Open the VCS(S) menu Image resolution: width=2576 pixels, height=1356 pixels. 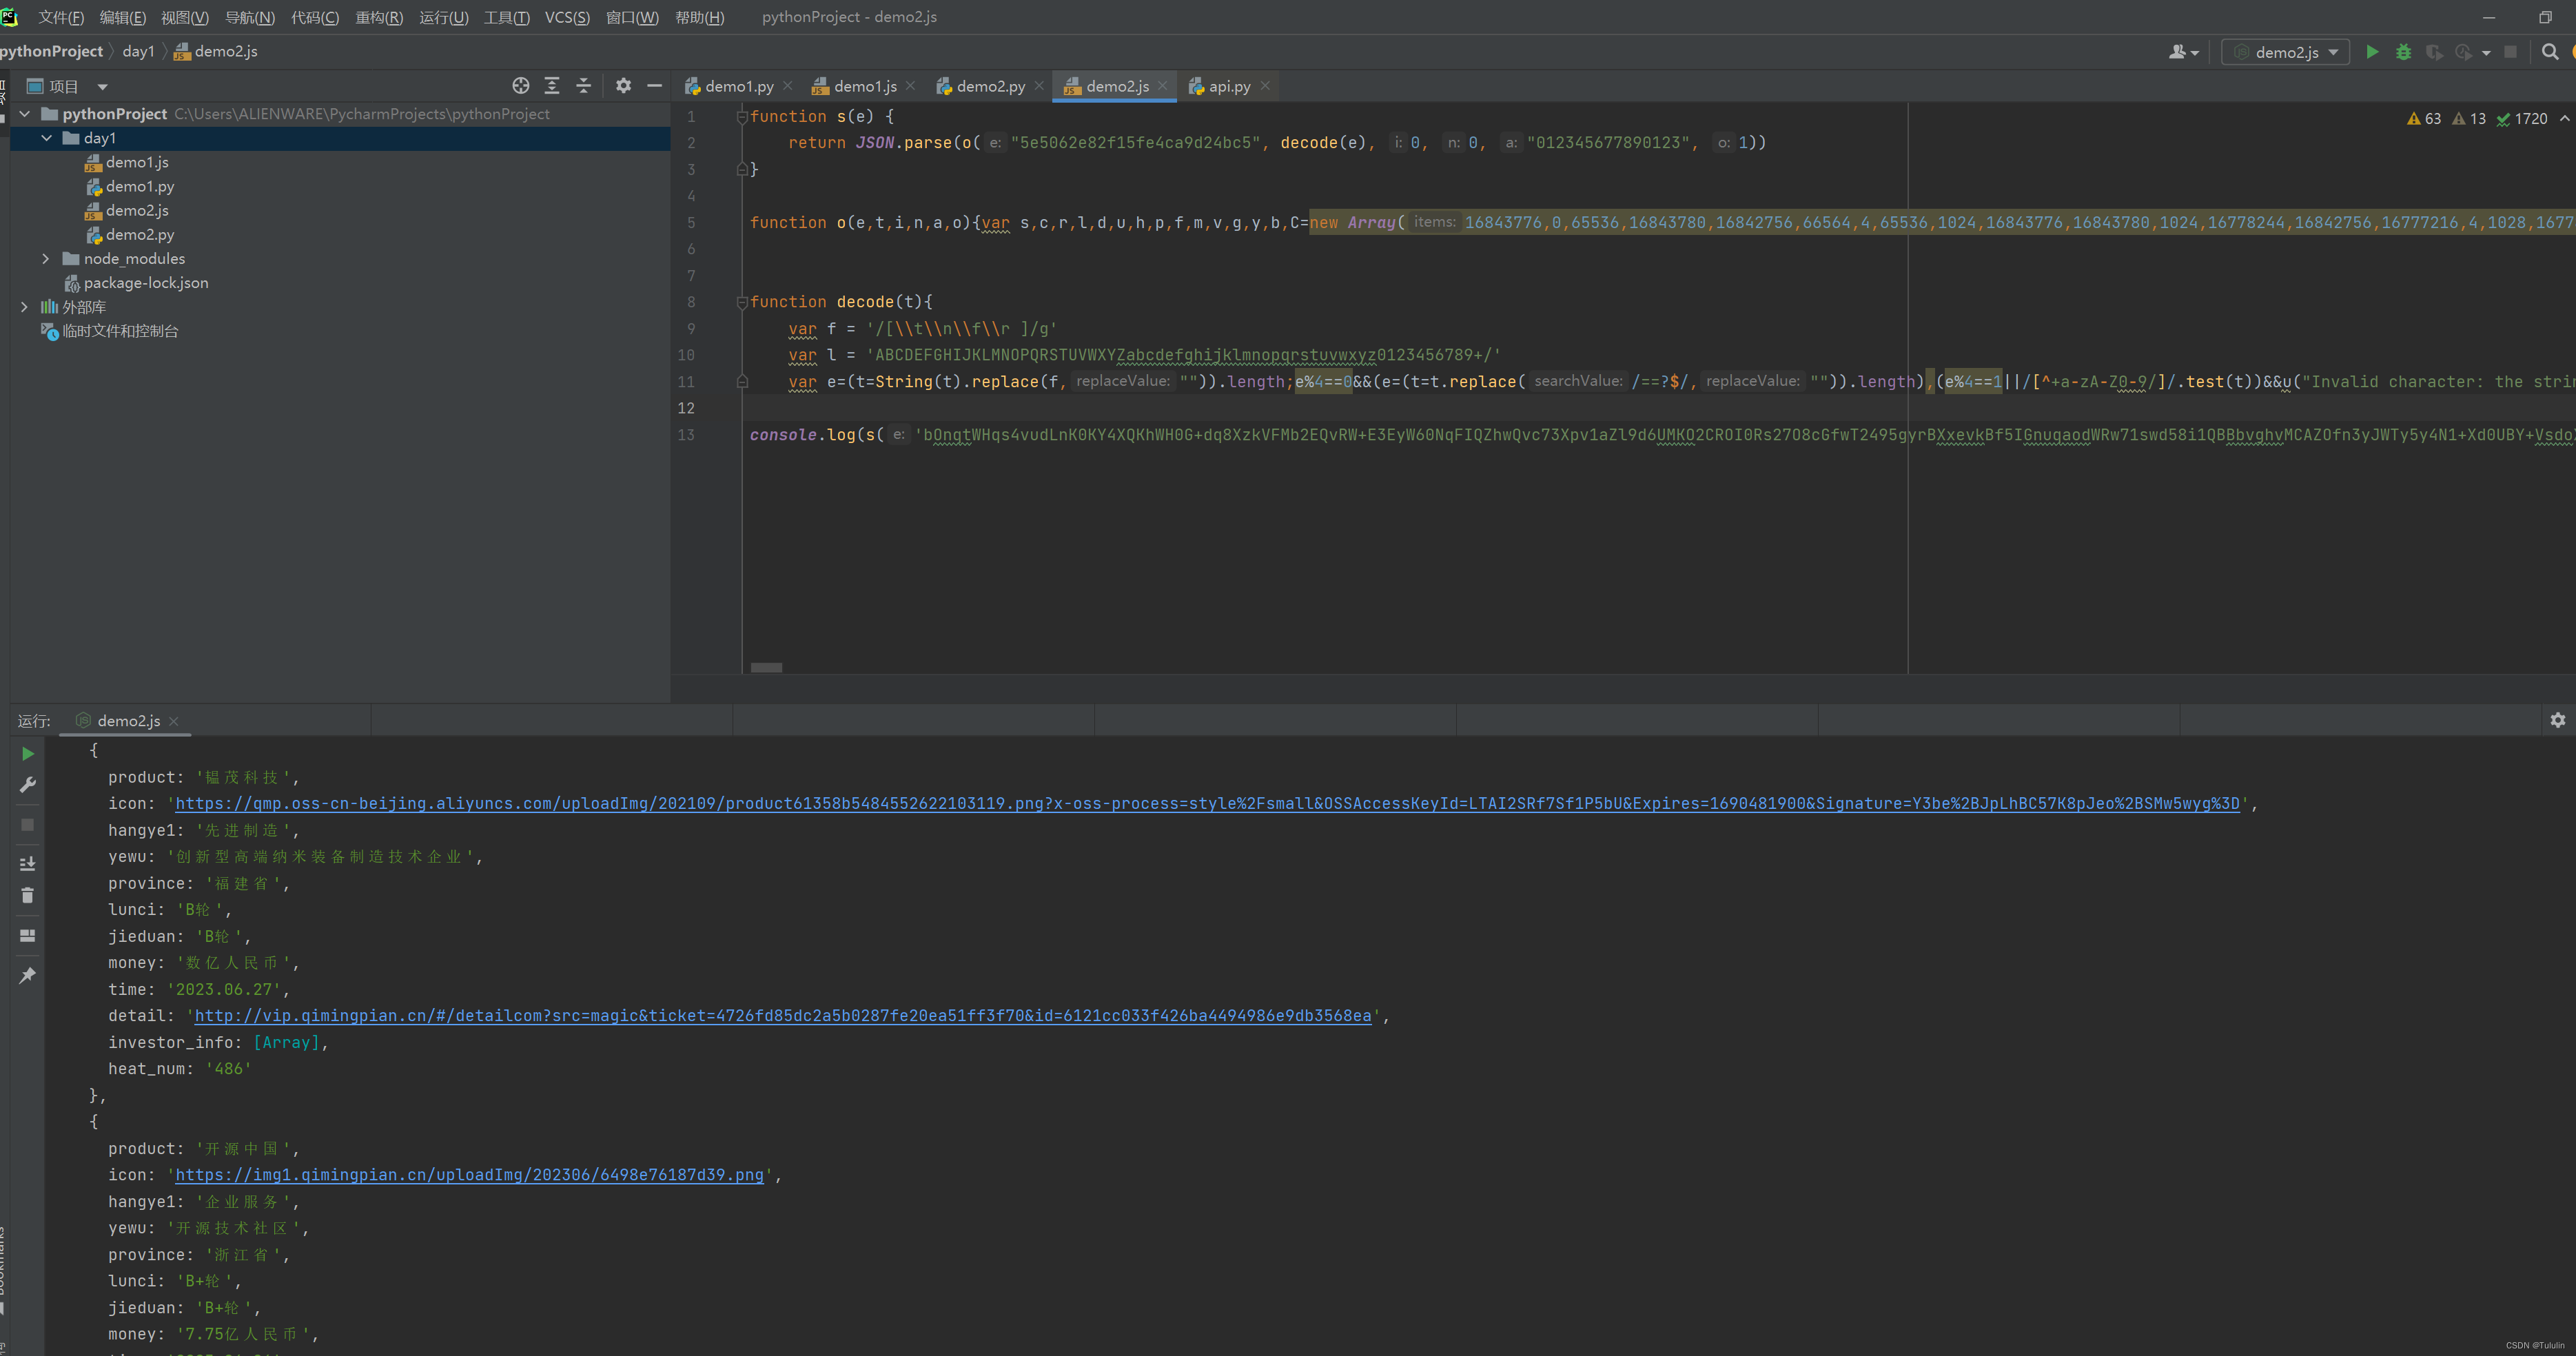(x=567, y=17)
